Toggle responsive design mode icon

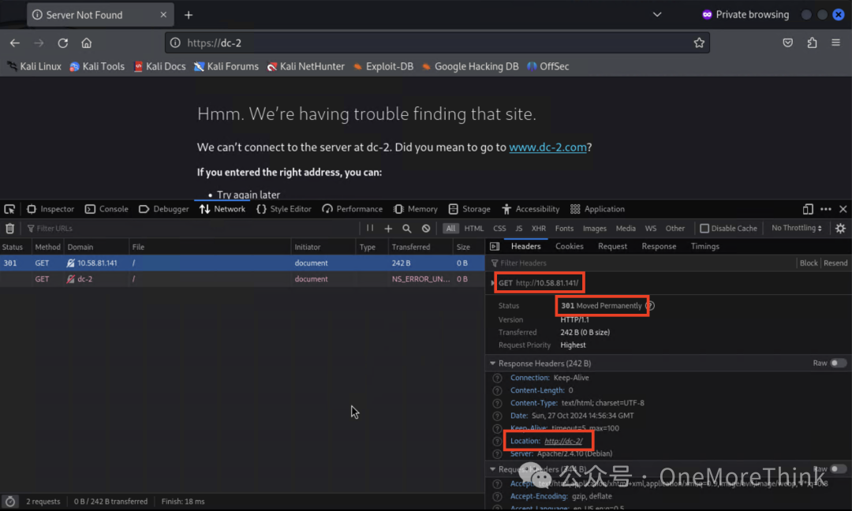pyautogui.click(x=808, y=209)
